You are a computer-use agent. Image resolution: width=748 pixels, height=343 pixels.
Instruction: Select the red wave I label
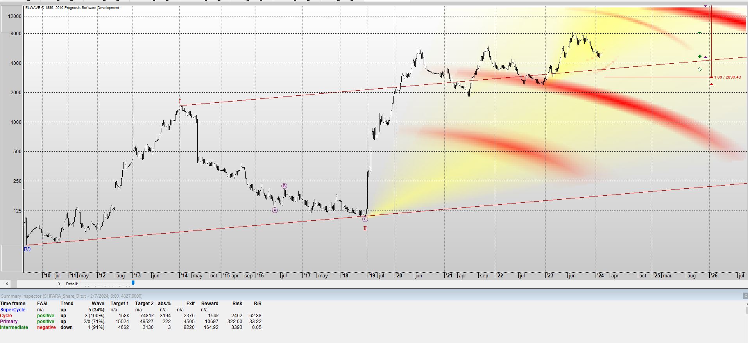click(180, 102)
